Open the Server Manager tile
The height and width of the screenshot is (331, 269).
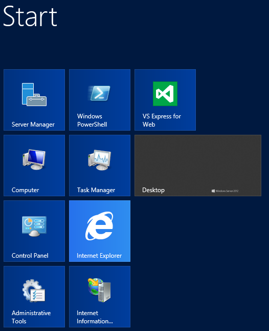[x=34, y=100]
